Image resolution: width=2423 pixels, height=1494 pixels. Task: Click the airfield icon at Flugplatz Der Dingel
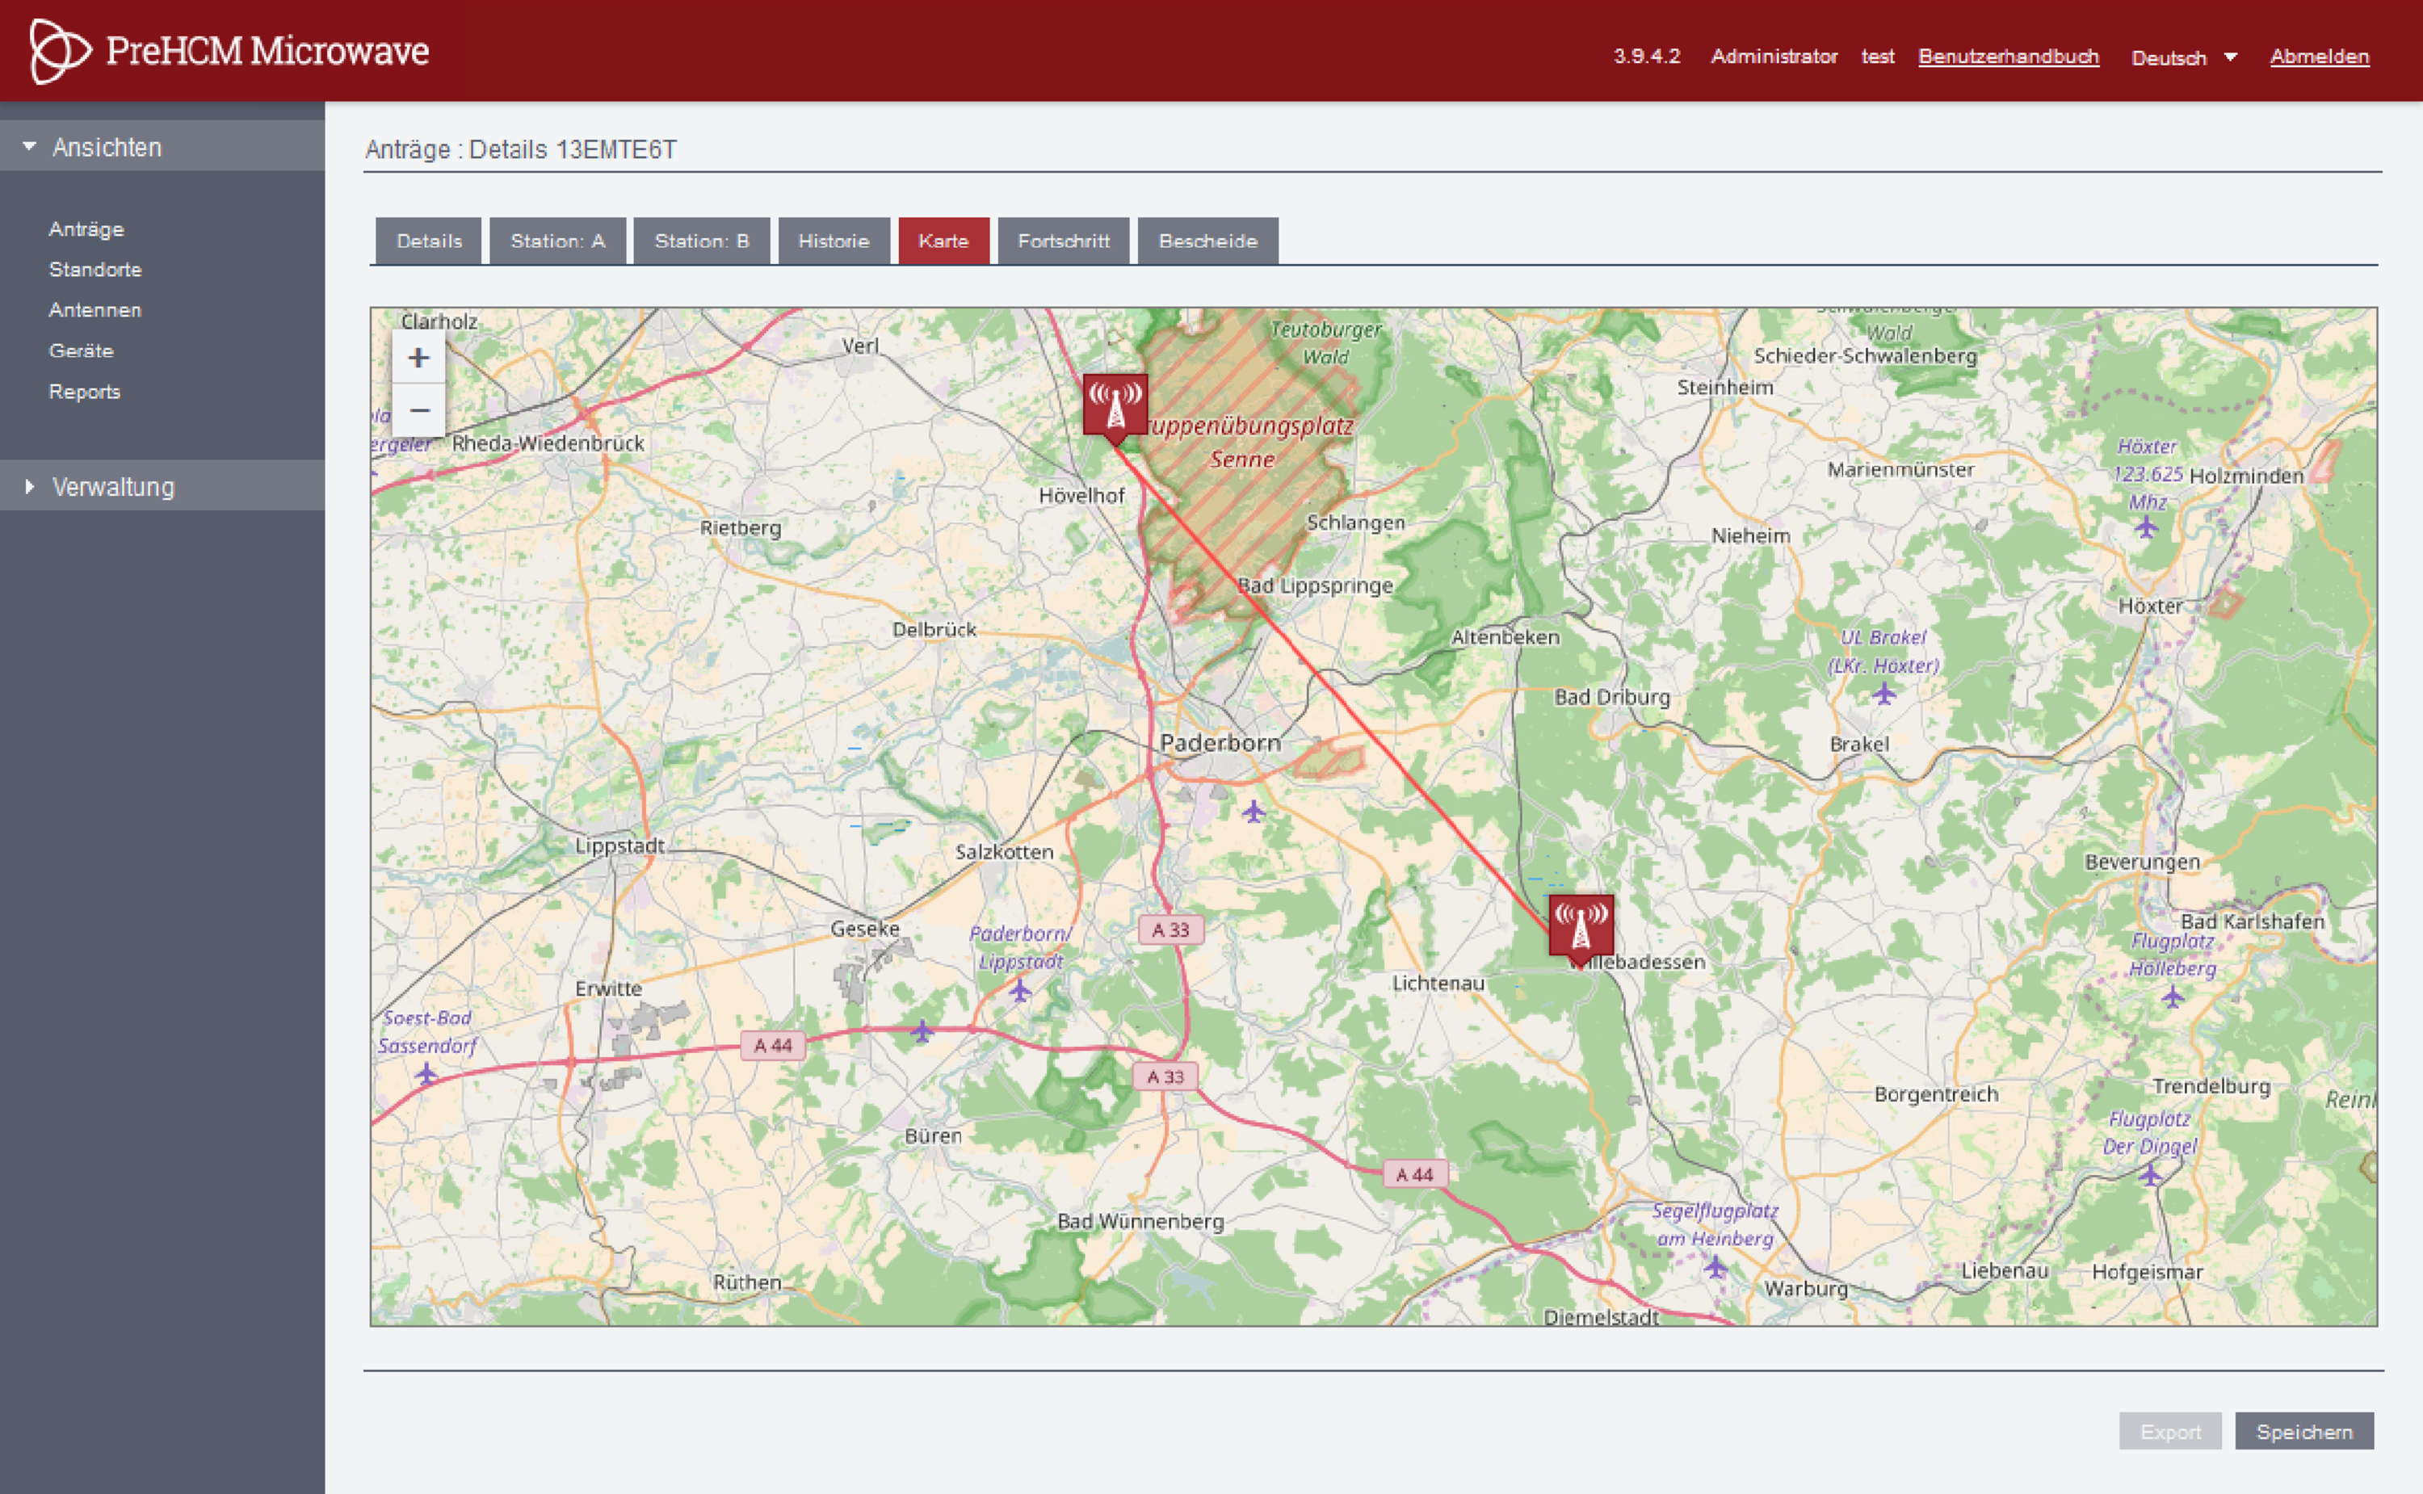tap(2149, 1175)
